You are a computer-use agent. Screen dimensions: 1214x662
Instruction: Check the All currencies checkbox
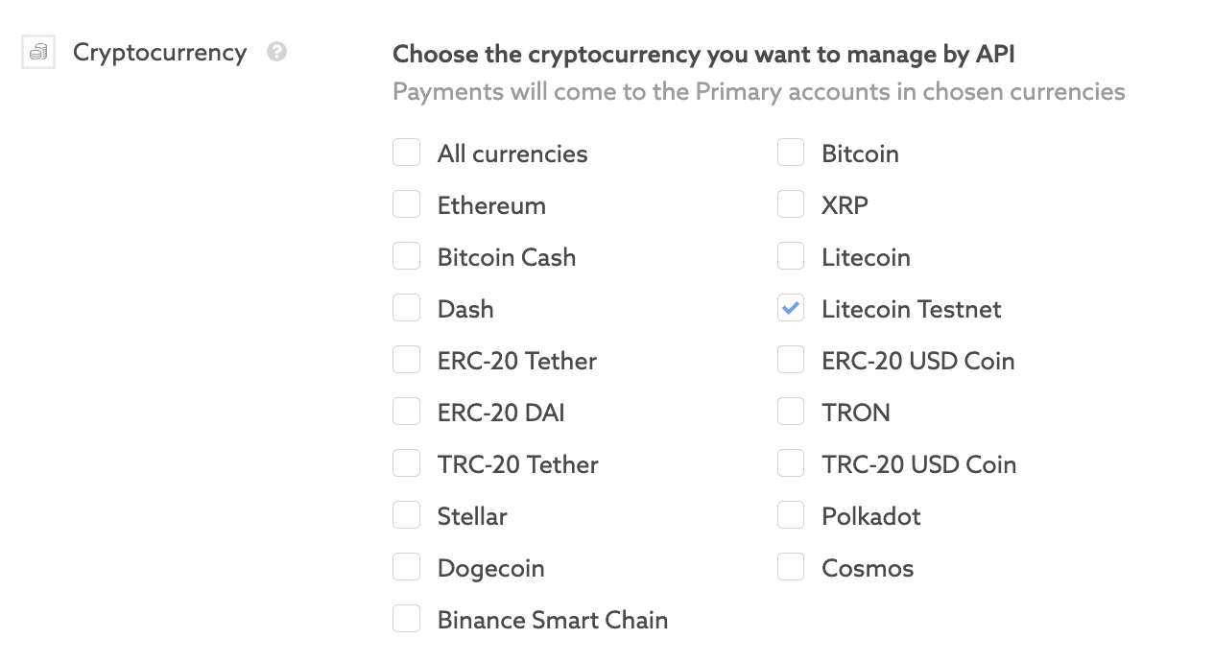pos(407,153)
